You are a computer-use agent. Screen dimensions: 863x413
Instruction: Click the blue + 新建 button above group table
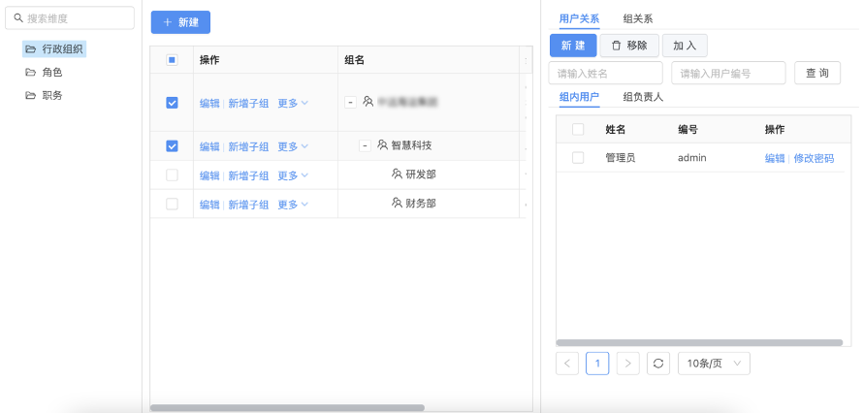[x=180, y=22]
